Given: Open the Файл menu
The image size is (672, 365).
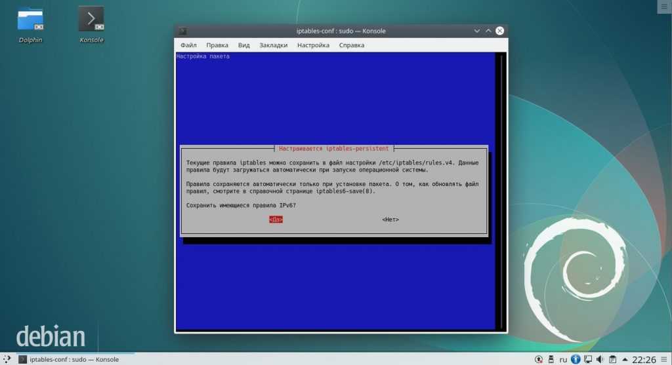Looking at the screenshot, I should (188, 45).
